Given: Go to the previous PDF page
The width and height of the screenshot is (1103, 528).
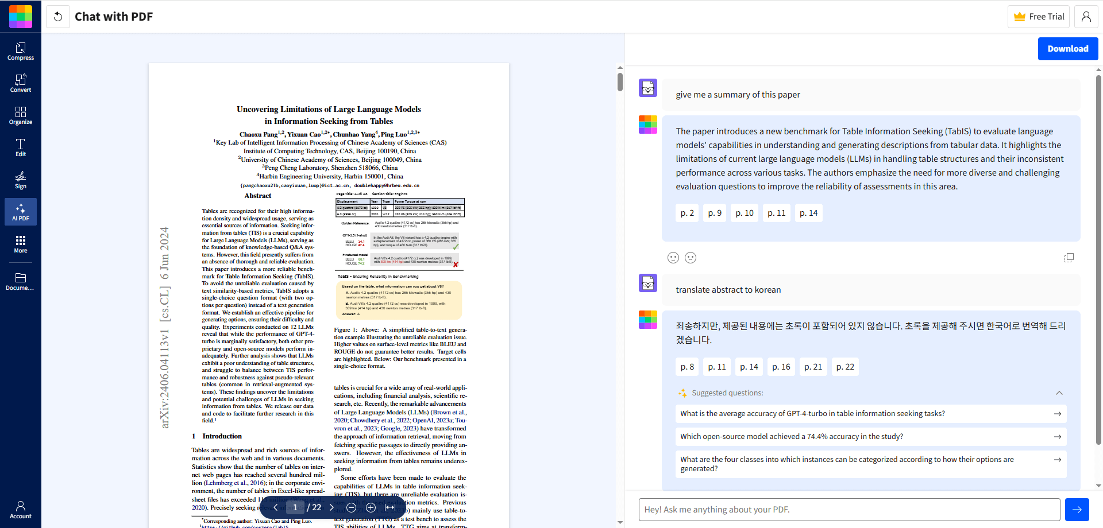Looking at the screenshot, I should pos(276,507).
